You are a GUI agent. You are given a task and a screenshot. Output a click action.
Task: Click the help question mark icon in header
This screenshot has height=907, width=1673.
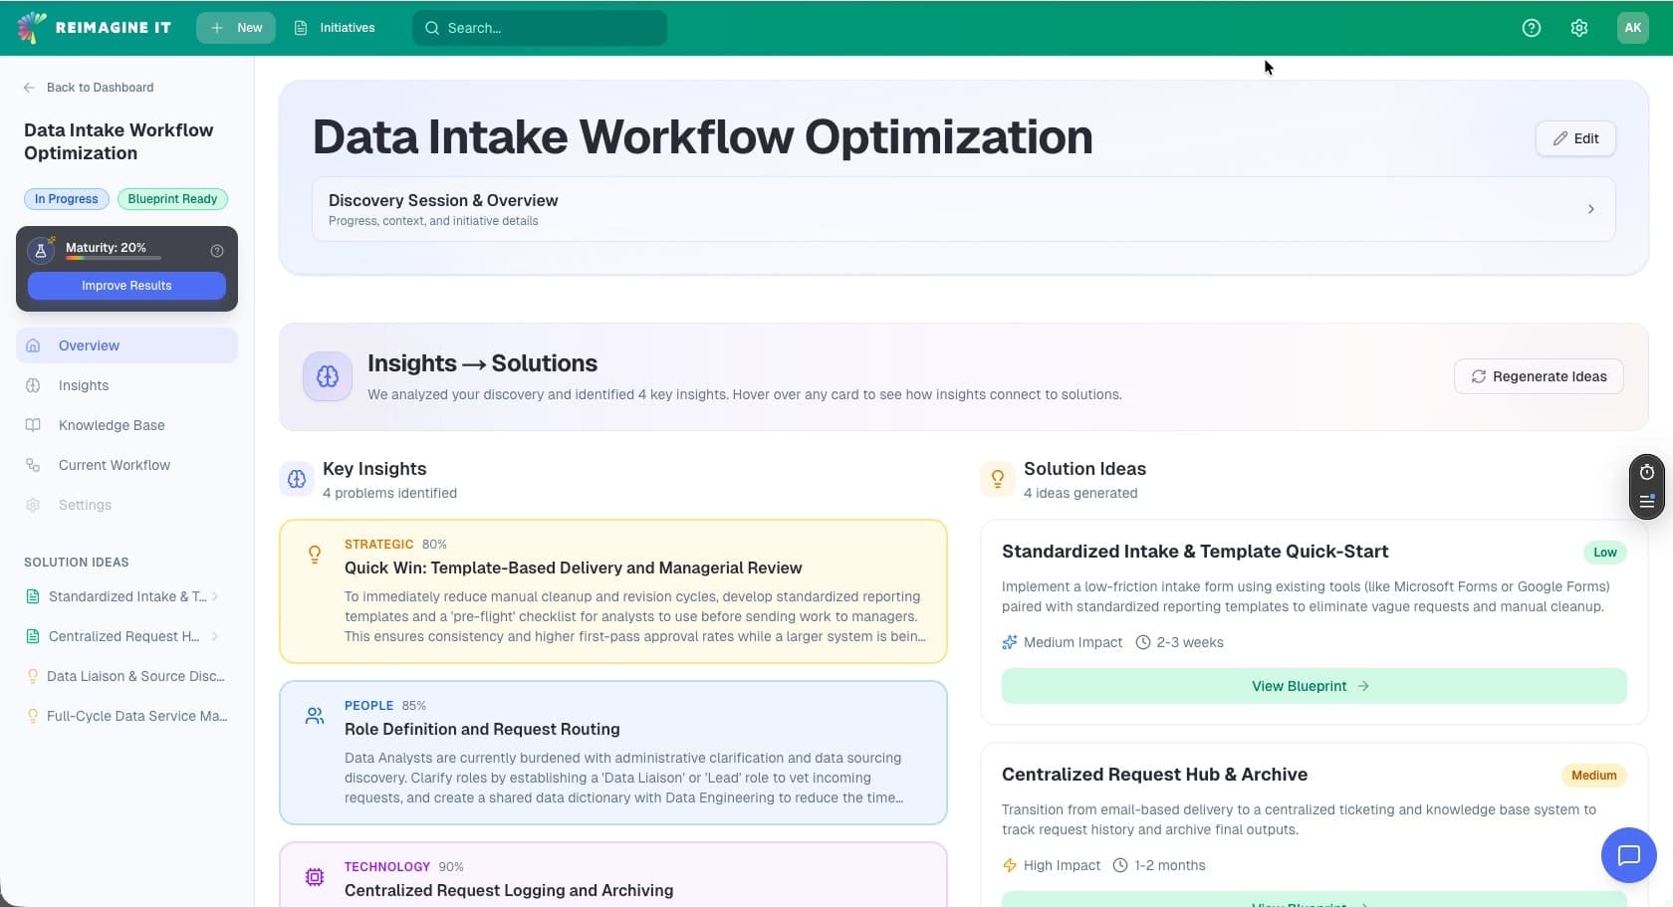click(1532, 28)
